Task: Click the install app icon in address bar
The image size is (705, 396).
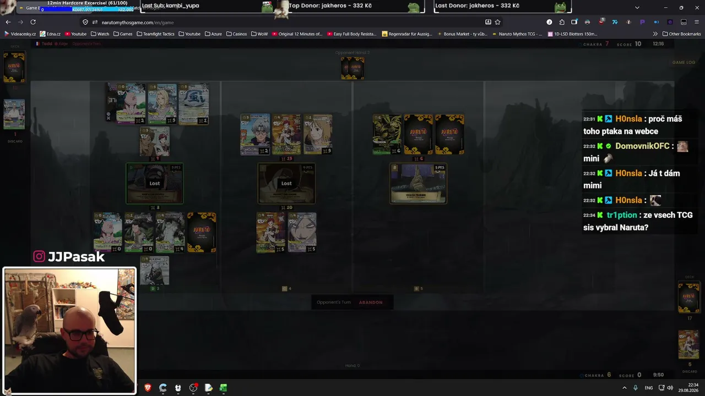Action: 488,22
